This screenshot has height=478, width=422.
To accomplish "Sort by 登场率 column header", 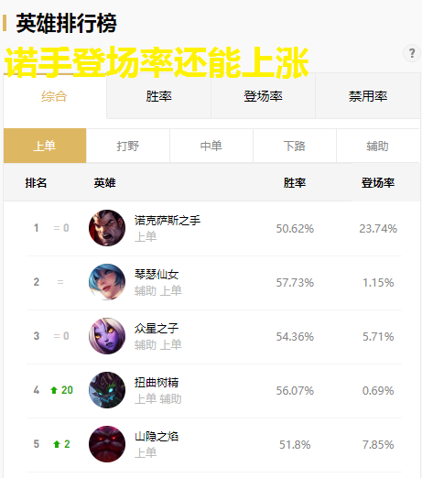I will pos(378,183).
